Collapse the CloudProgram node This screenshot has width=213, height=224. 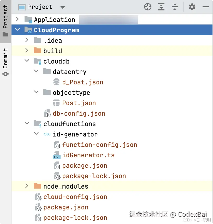point(17,29)
